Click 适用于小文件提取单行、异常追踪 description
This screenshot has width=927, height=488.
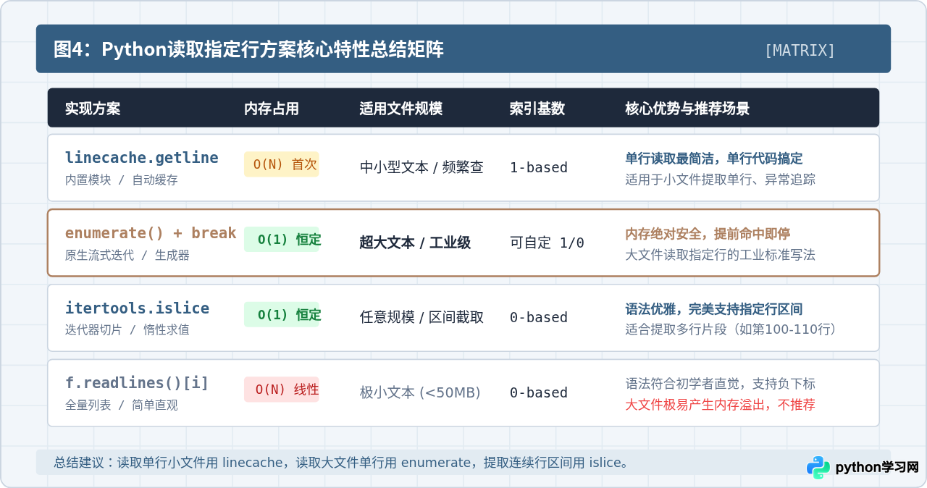(720, 179)
